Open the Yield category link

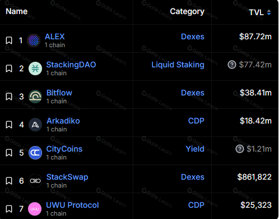pos(195,149)
